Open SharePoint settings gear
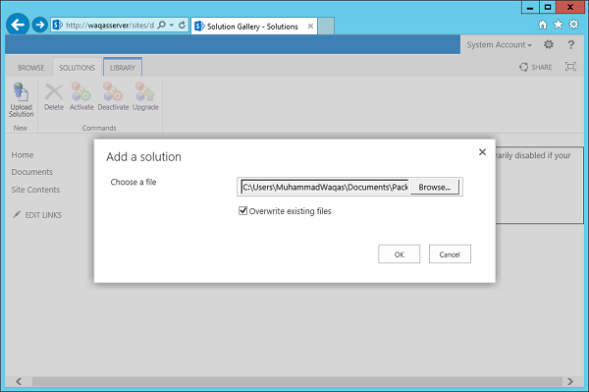Image resolution: width=589 pixels, height=392 pixels. click(x=549, y=45)
